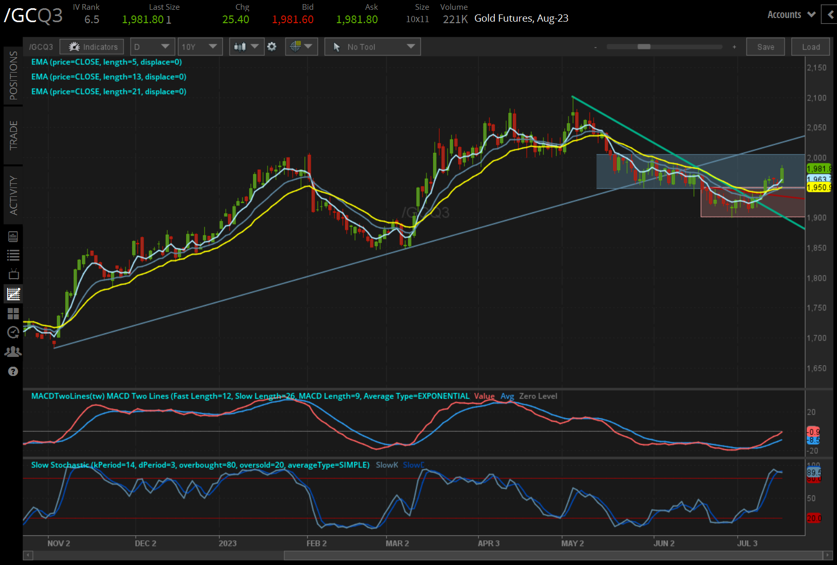Open the watchlist sidebar icon
This screenshot has height=565, width=837.
[13, 254]
